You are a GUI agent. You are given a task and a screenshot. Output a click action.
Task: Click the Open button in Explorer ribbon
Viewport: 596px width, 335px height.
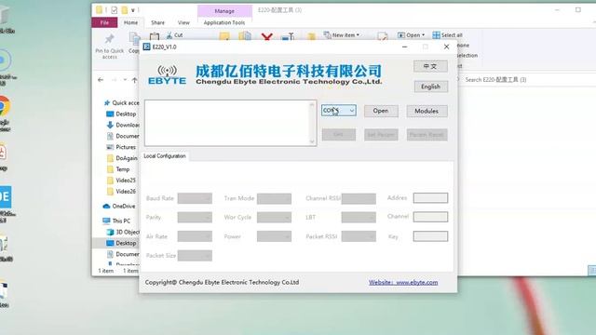(411, 35)
